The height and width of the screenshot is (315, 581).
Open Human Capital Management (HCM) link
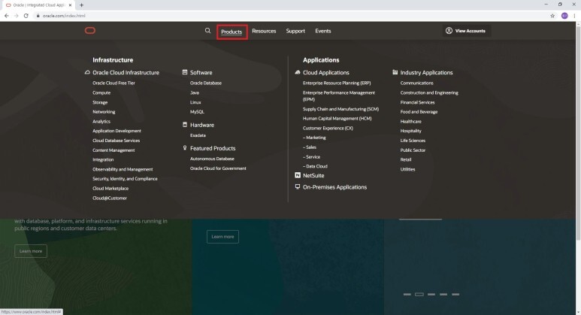coord(337,119)
